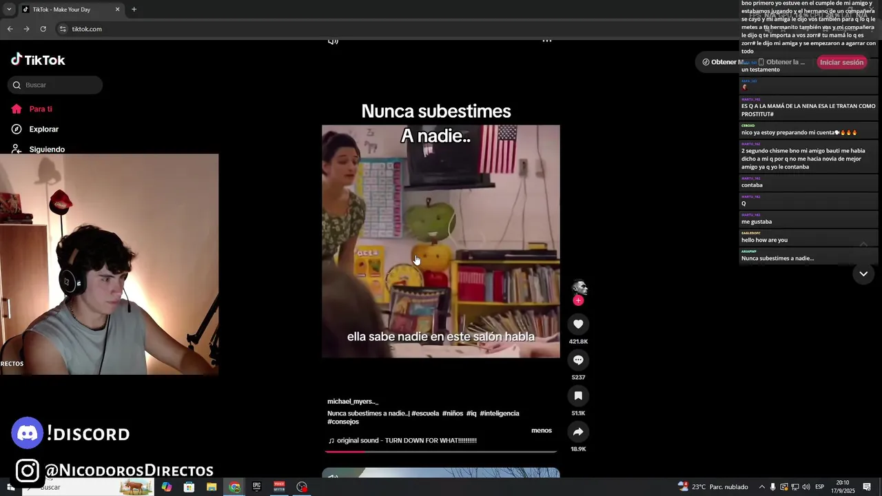
Task: Click Chrome icon in the taskbar
Action: [234, 487]
